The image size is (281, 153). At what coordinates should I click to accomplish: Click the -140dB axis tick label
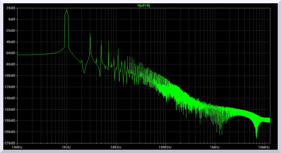[x=10, y=98]
